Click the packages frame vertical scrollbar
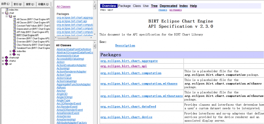The height and width of the screenshot is (124, 264). (94, 19)
